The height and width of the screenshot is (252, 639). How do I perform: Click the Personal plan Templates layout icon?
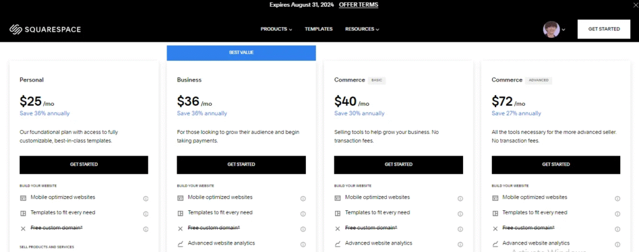[23, 213]
